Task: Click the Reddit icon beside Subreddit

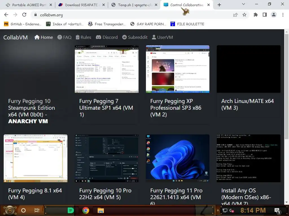Action: pos(124,37)
